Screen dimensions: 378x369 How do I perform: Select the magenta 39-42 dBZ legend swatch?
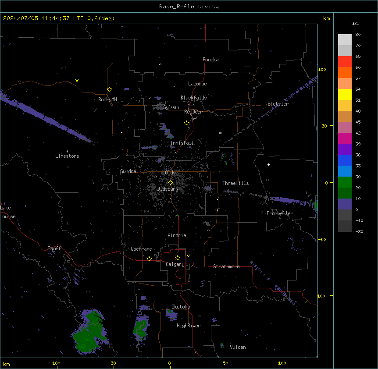(x=345, y=138)
